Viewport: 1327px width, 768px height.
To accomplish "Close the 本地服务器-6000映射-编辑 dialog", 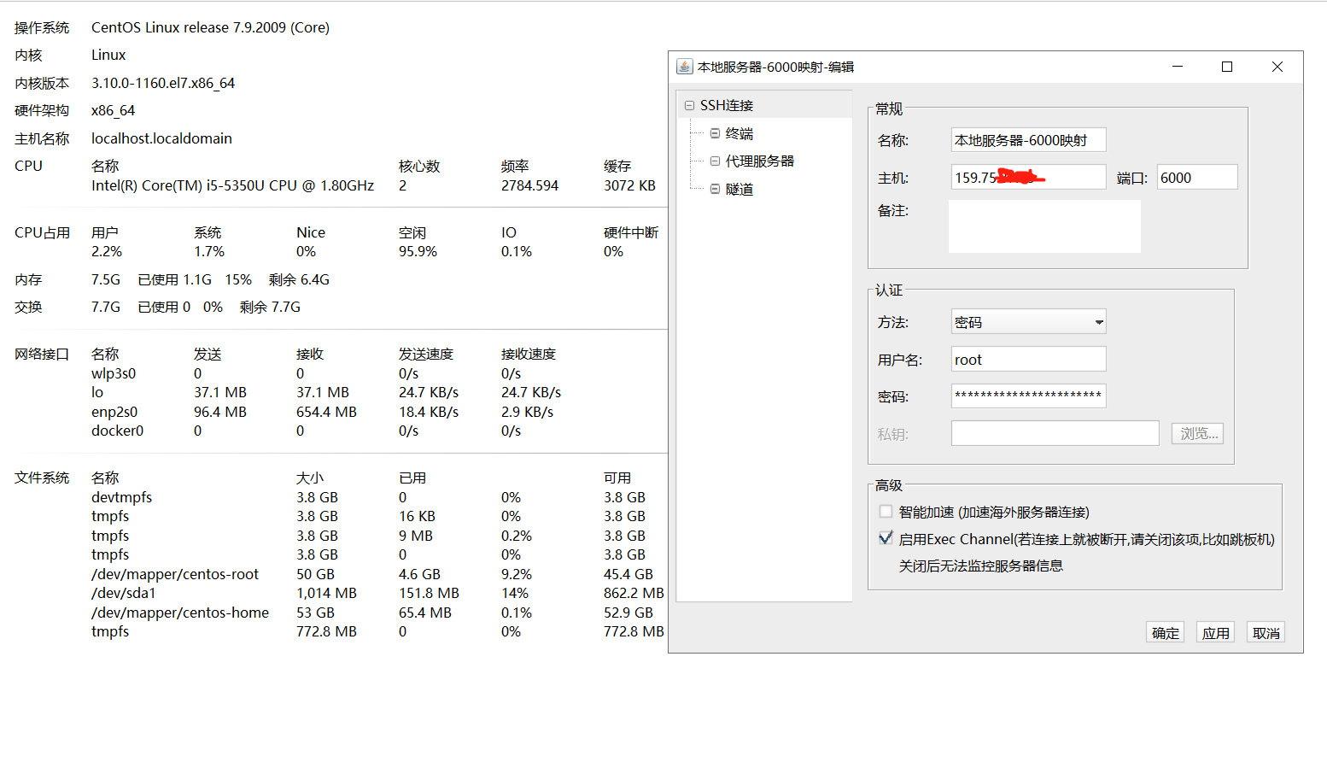I will (x=1277, y=67).
